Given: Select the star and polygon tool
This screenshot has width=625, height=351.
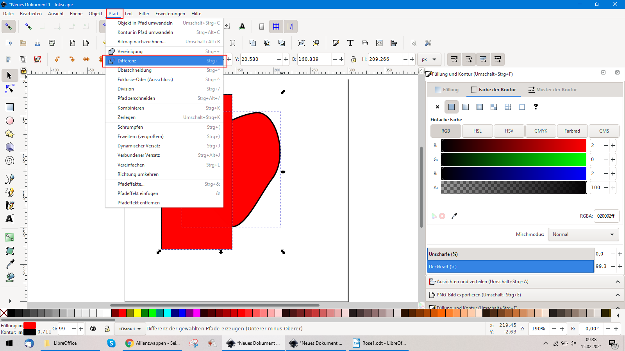Looking at the screenshot, I should [10, 134].
